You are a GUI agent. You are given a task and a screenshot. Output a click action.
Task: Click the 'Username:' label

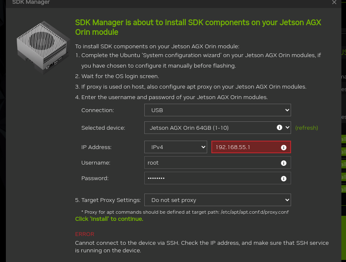[96, 163]
